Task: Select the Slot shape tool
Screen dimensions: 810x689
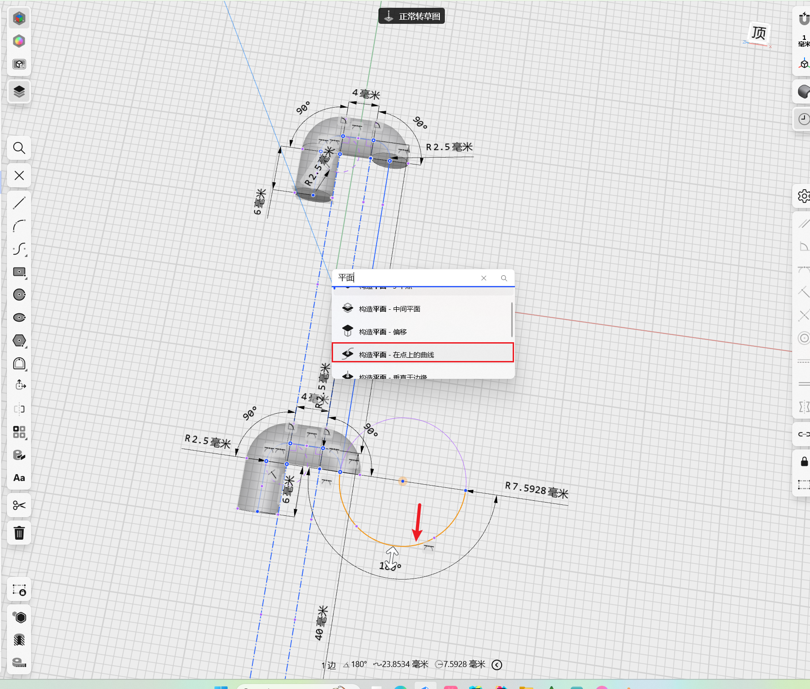Action: coord(19,363)
